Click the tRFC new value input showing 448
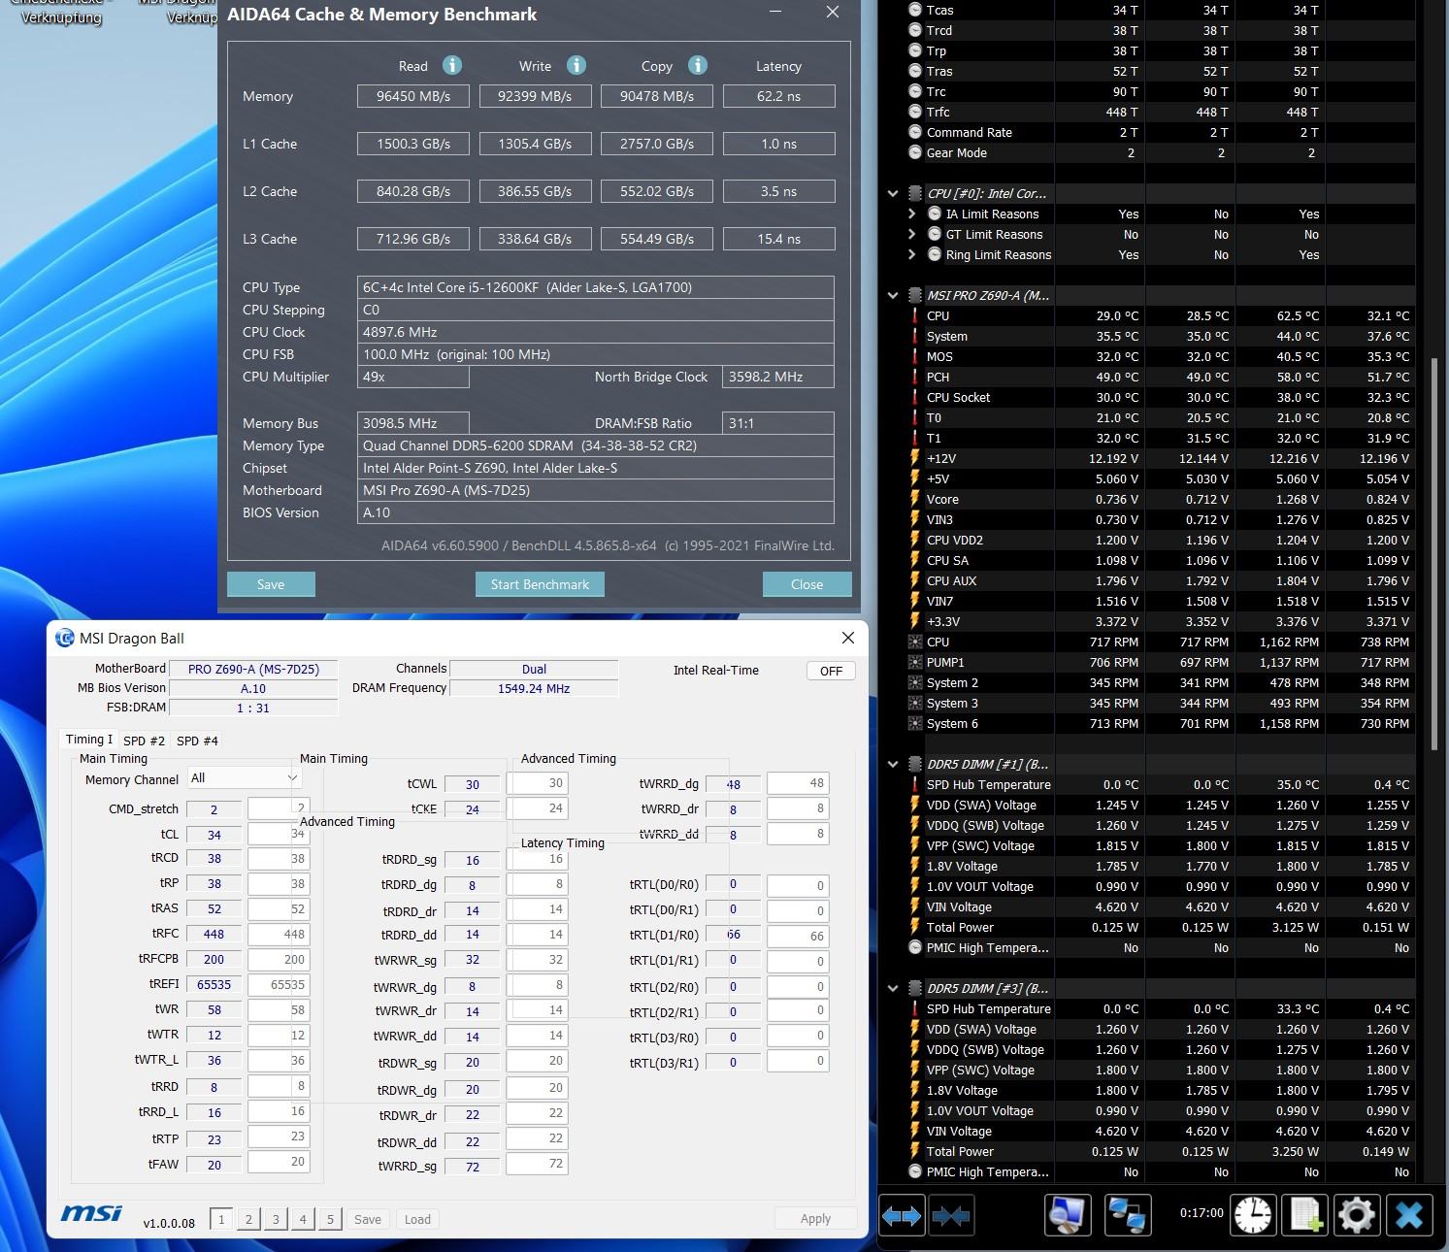Screen dimensions: 1449x1252 pyautogui.click(x=279, y=934)
